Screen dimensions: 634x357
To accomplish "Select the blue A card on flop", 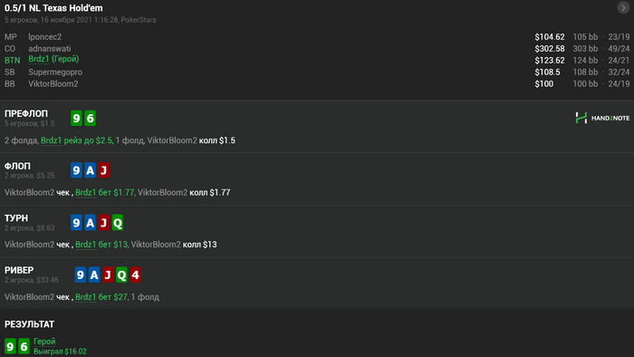I will click(91, 170).
